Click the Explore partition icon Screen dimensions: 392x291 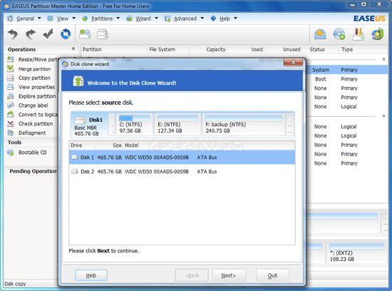coord(11,96)
